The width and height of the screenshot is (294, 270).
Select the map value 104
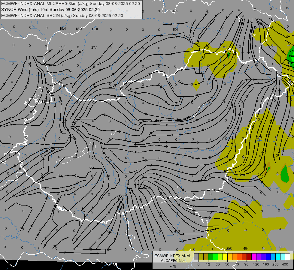coord(175,29)
